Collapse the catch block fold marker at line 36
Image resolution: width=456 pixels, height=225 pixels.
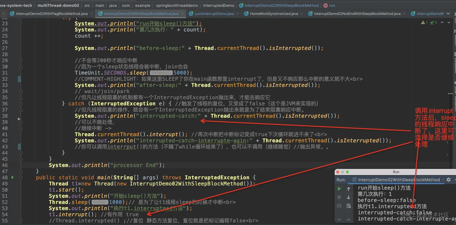(21, 104)
